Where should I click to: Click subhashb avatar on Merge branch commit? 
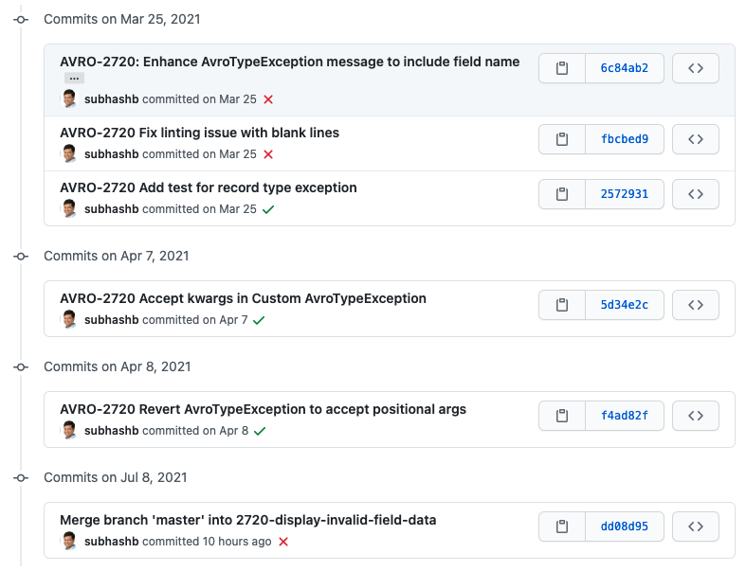(69, 541)
